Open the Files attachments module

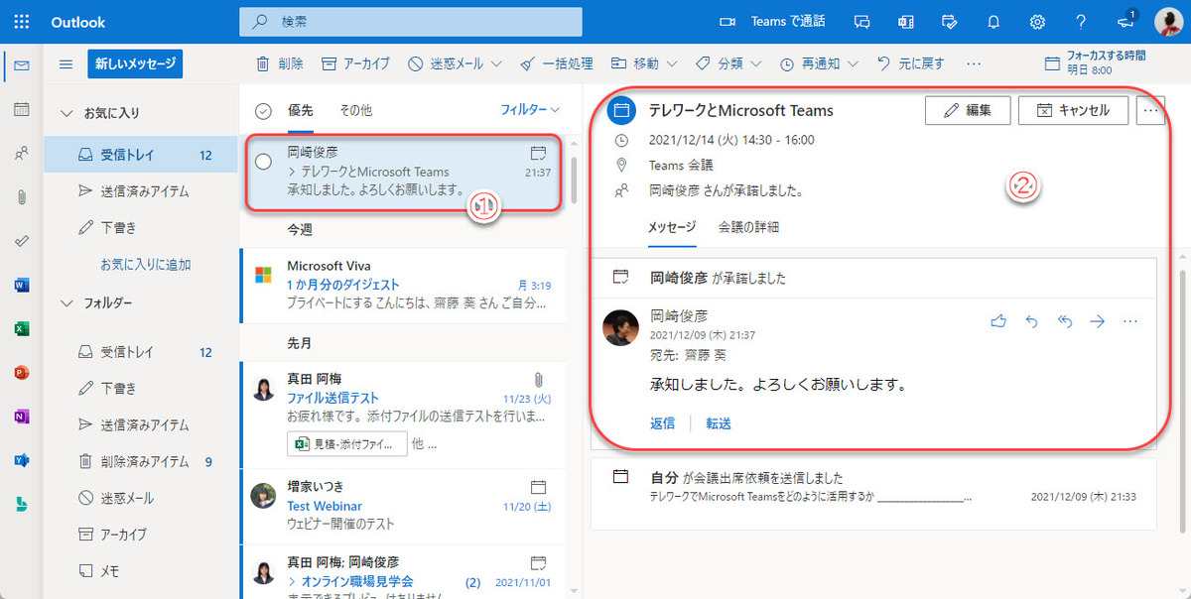click(22, 196)
